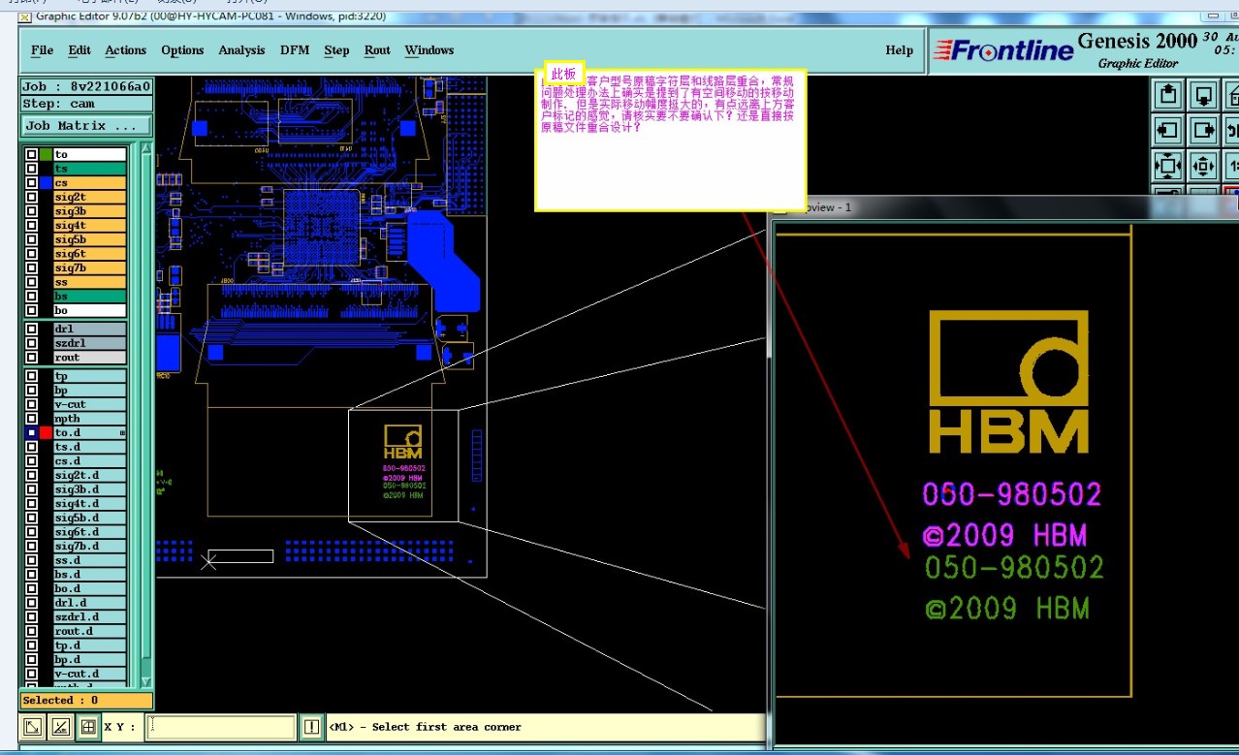Click the pan right icon
The width and height of the screenshot is (1239, 755).
point(1203,130)
